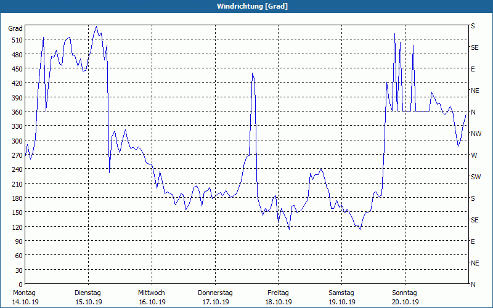Click the 'Grad' y-axis unit label

tap(15, 28)
